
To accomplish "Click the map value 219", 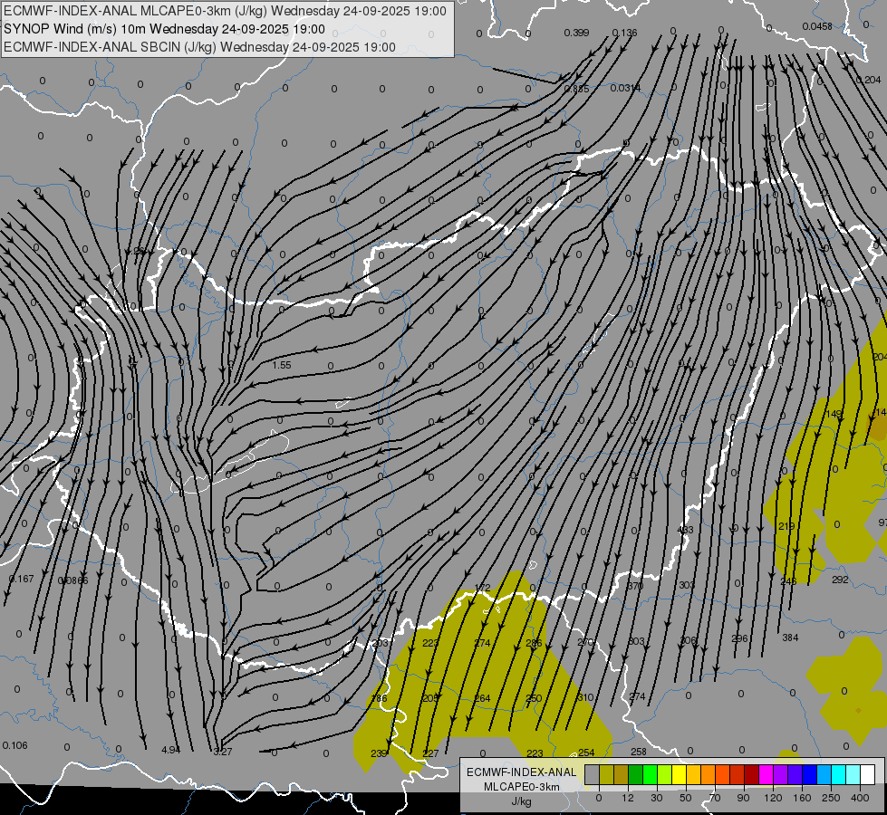I will point(786,526).
